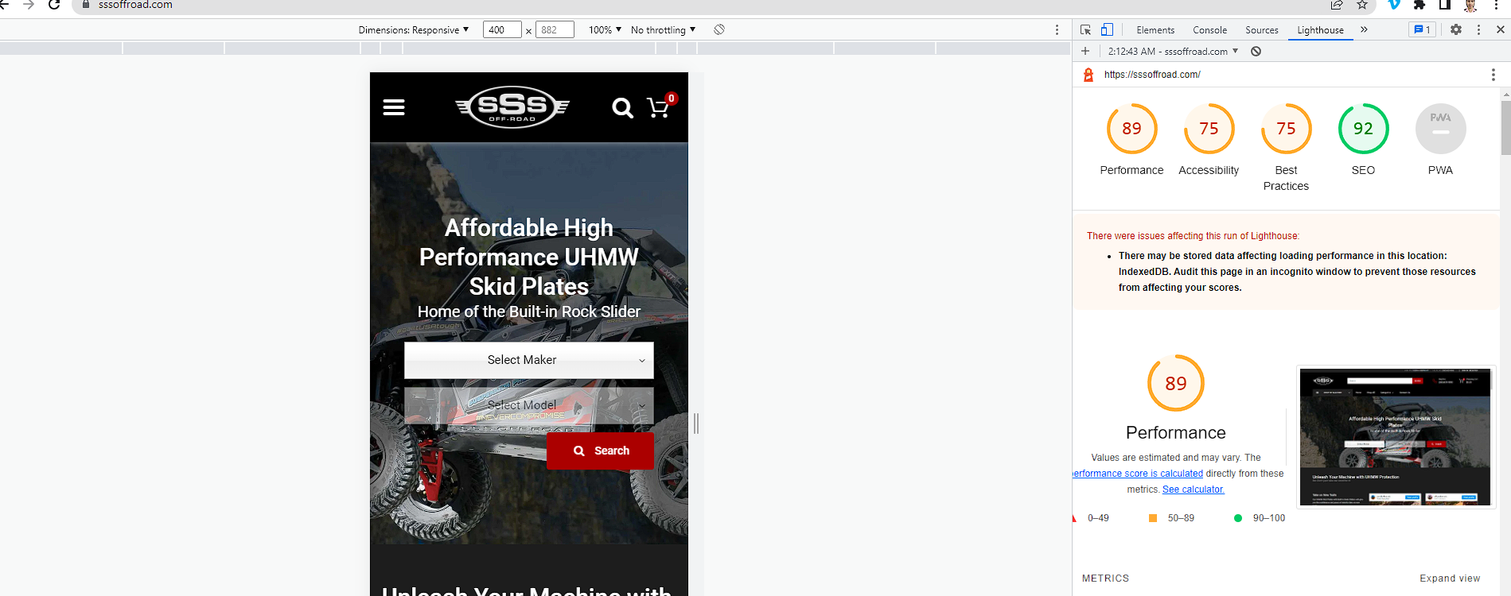Viewport: 1511px width, 596px height.
Task: Open the shopping cart icon
Action: (660, 106)
